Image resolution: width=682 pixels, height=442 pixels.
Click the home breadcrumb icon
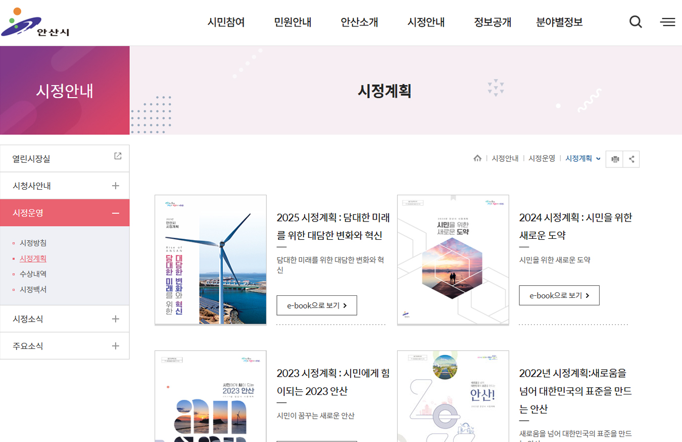477,158
